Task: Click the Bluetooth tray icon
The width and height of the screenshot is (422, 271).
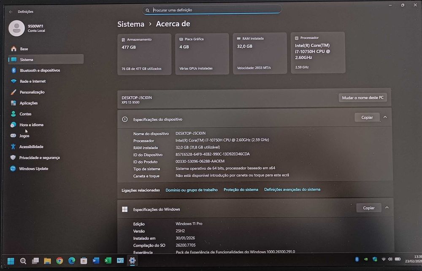Action: [x=357, y=259]
